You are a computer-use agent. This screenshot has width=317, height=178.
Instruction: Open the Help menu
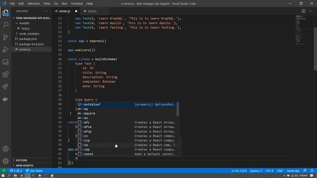click(x=90, y=3)
